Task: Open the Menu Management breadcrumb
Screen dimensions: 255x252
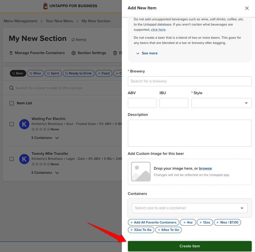Action: point(20,21)
